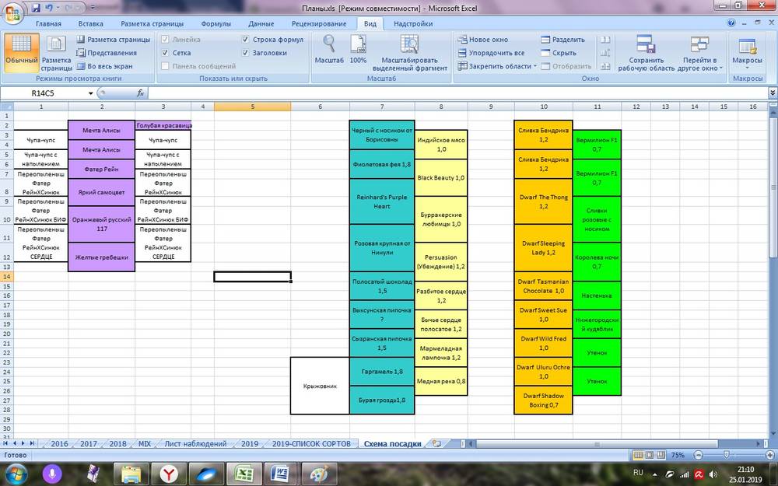Set zoom to 100% icon
The height and width of the screenshot is (486, 778).
click(358, 51)
